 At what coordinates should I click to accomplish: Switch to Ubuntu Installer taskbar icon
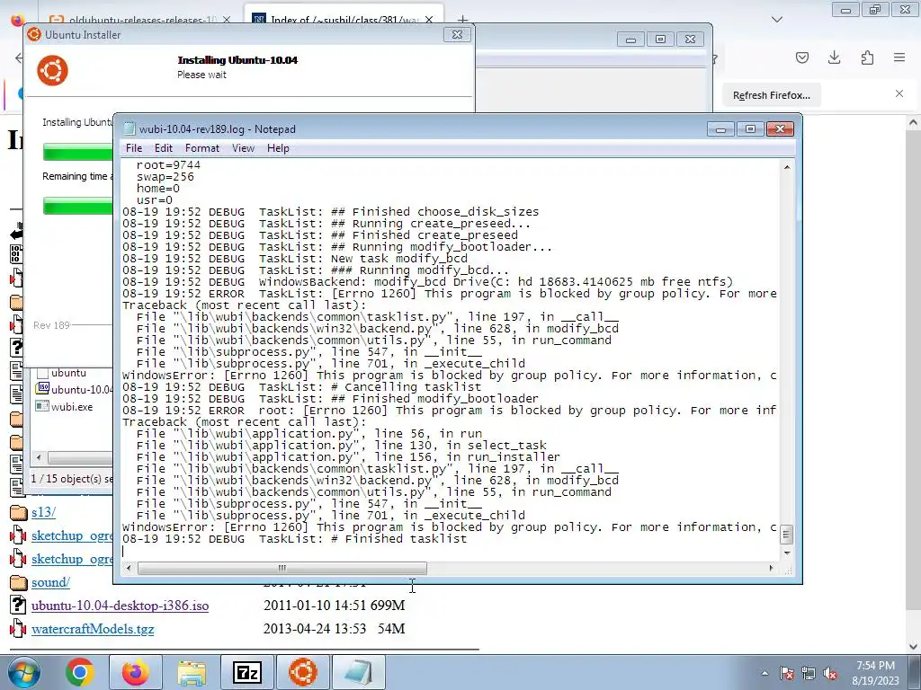pyautogui.click(x=303, y=672)
